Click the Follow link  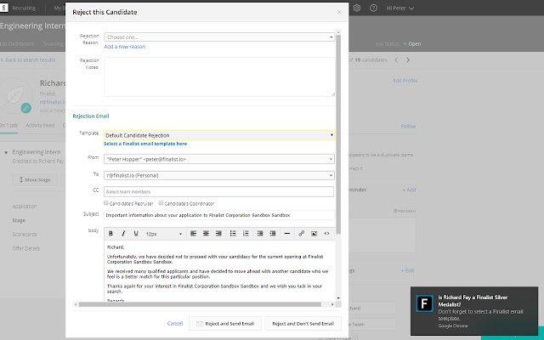[408, 126]
